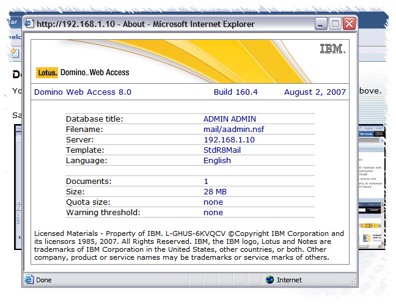Viewport: 396px width, 305px height.
Task: Select the Server value '192.168.1.10'
Action: click(229, 140)
